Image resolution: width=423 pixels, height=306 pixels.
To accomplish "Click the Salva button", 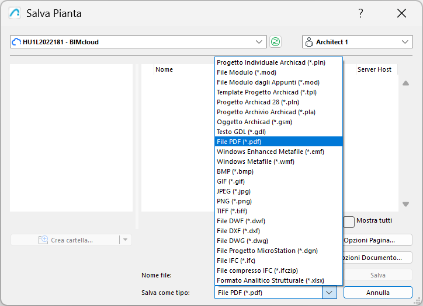I will (x=377, y=275).
